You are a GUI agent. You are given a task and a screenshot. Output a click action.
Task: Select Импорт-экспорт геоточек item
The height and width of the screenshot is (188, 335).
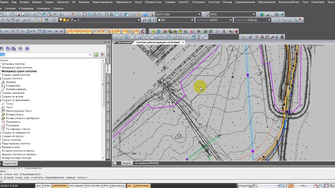tap(16, 158)
